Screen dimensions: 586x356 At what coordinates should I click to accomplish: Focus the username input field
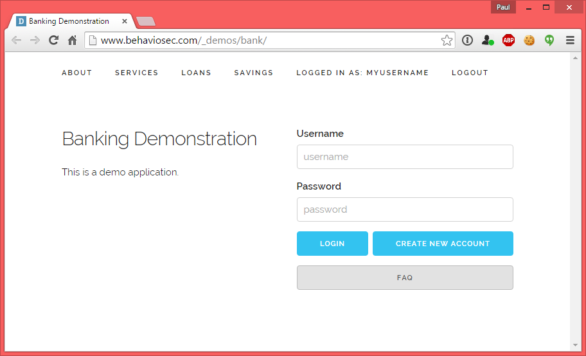point(405,157)
